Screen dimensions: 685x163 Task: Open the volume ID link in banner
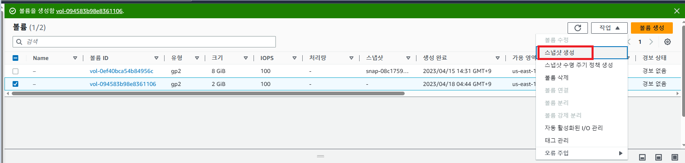point(89,11)
